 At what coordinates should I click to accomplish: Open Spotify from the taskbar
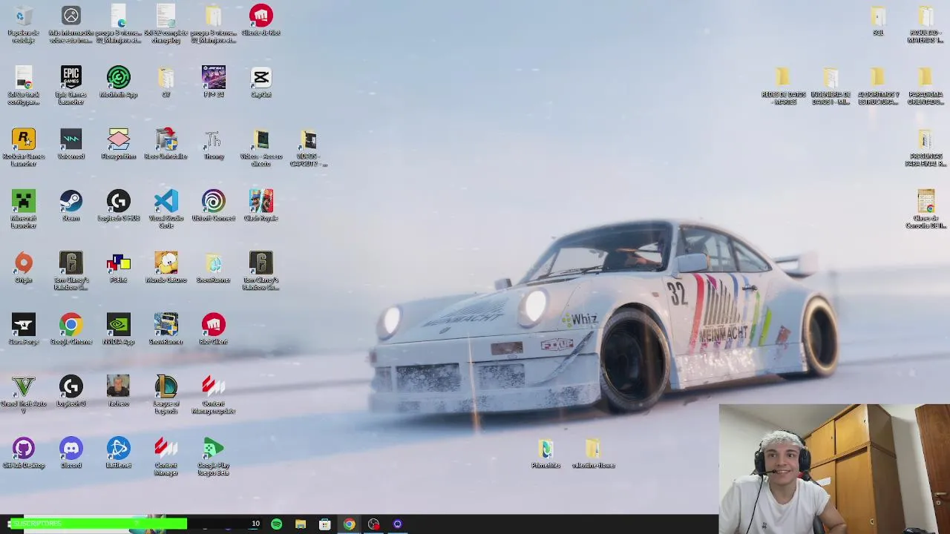pos(276,524)
